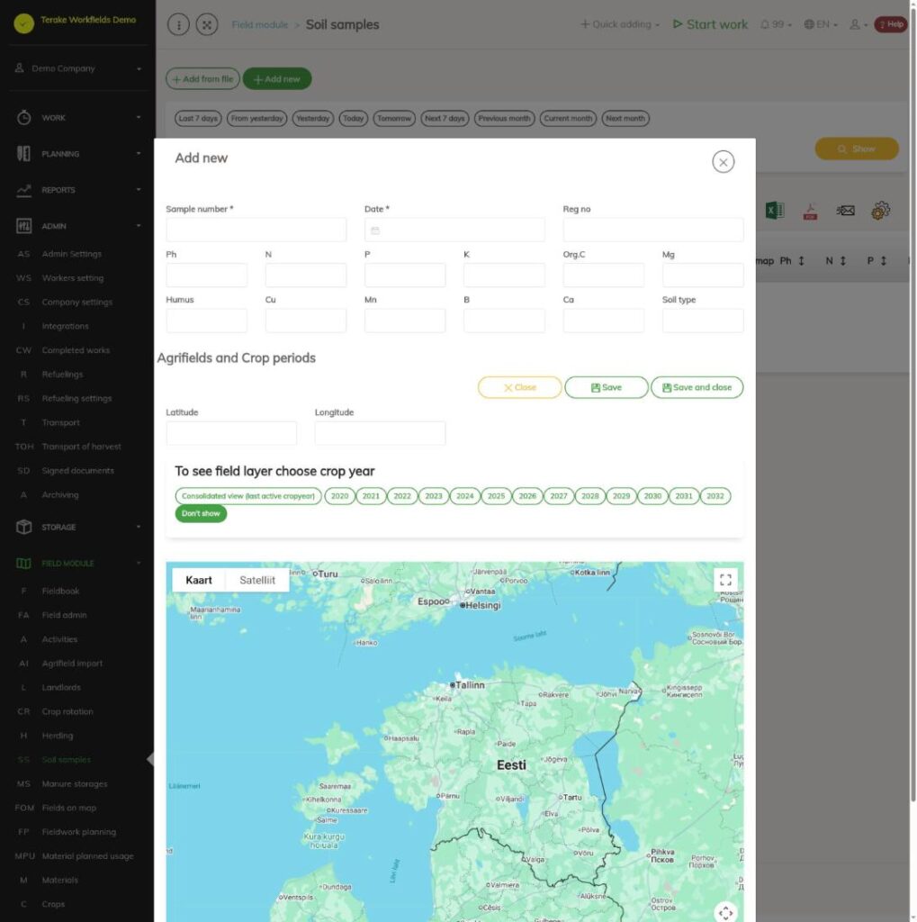Viewport: 917px width, 922px height.
Task: Open notifications bell icon
Action: (765, 24)
